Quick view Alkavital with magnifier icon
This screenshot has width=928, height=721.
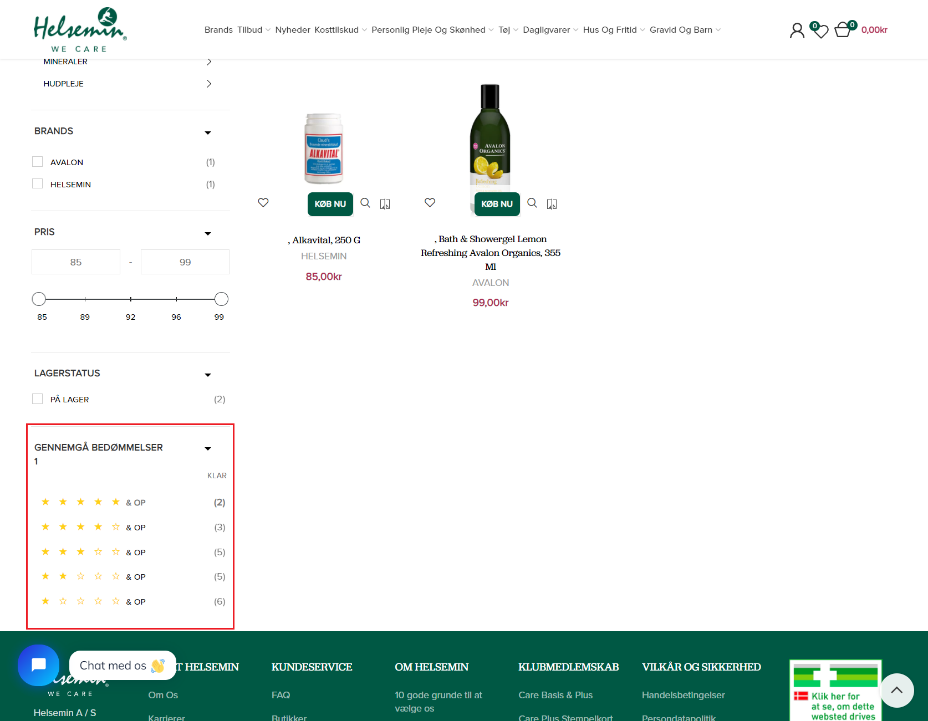click(365, 203)
